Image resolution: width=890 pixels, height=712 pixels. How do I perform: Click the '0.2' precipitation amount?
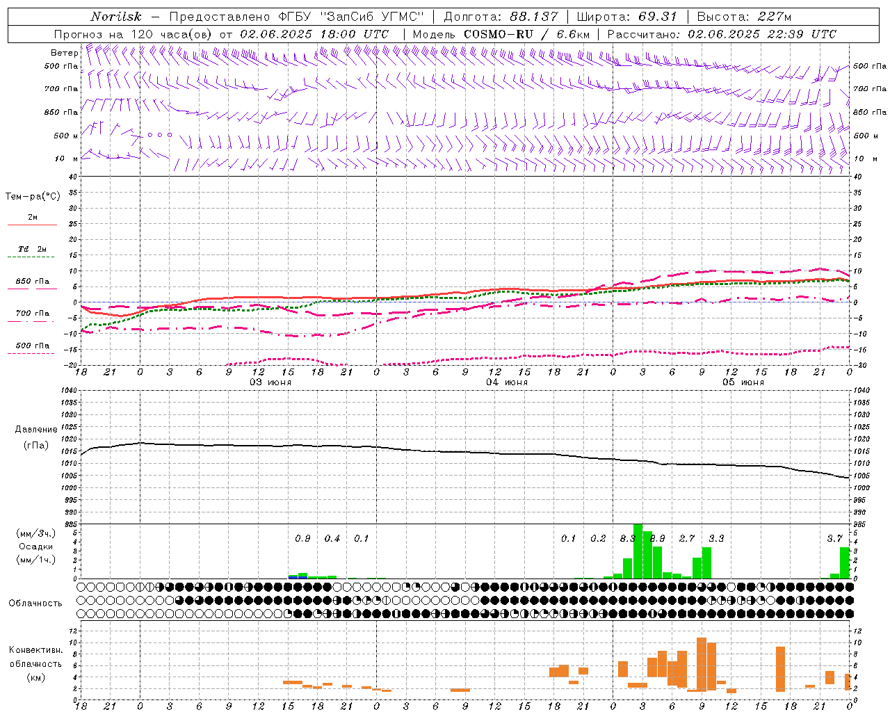tap(598, 538)
